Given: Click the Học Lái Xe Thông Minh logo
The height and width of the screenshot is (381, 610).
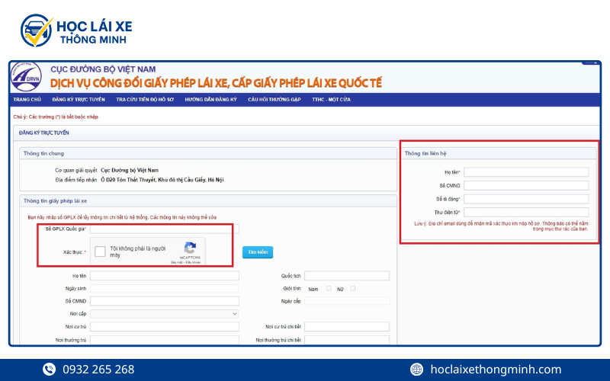Looking at the screenshot, I should (76, 30).
